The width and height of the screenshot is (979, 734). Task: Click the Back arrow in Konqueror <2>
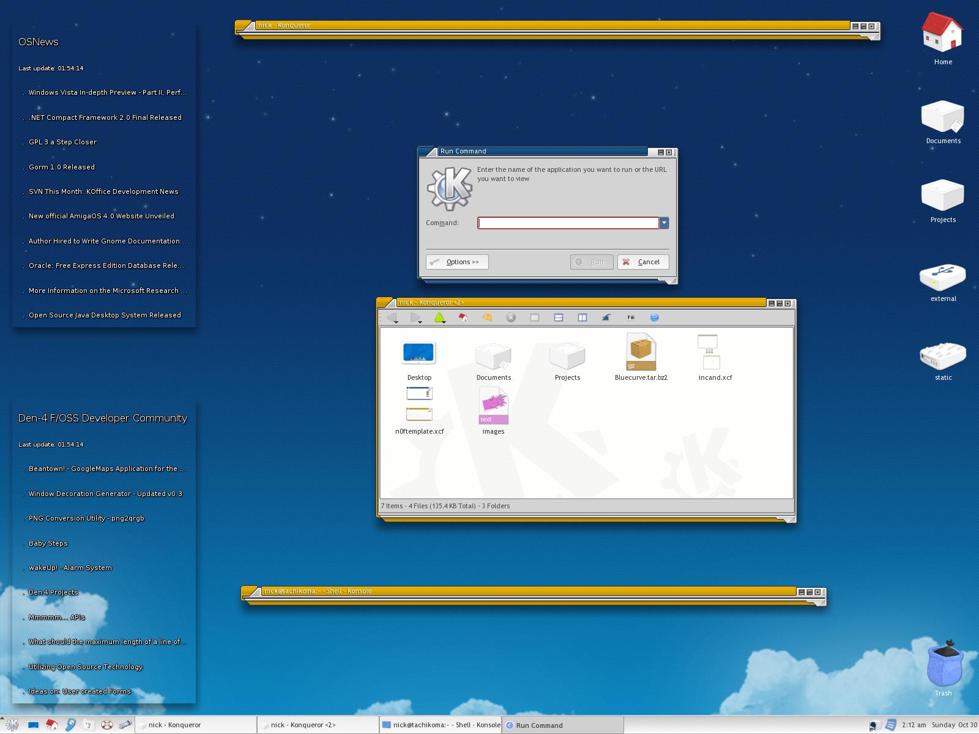coord(391,317)
